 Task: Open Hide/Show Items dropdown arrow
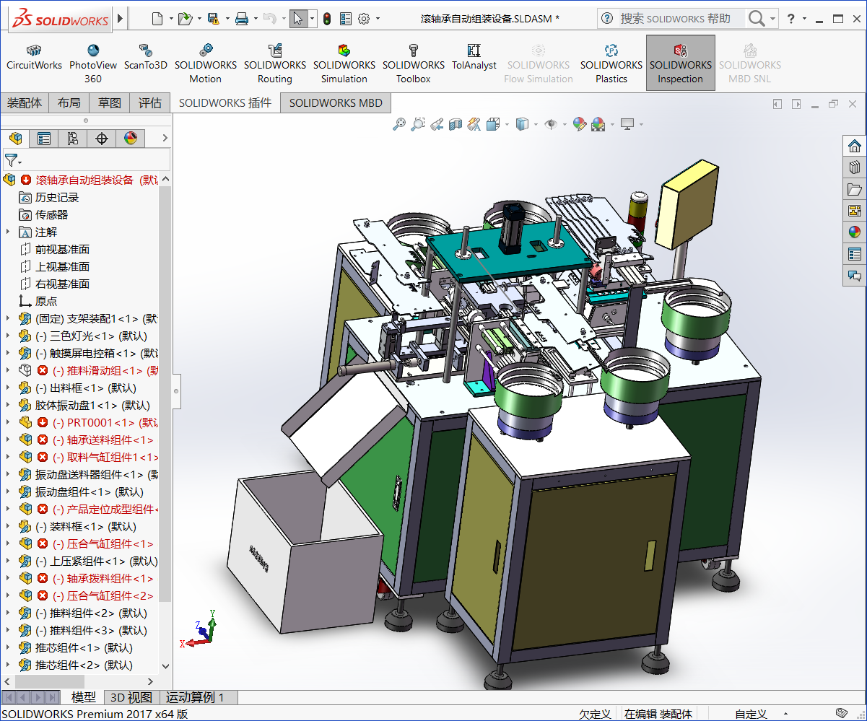(x=565, y=124)
